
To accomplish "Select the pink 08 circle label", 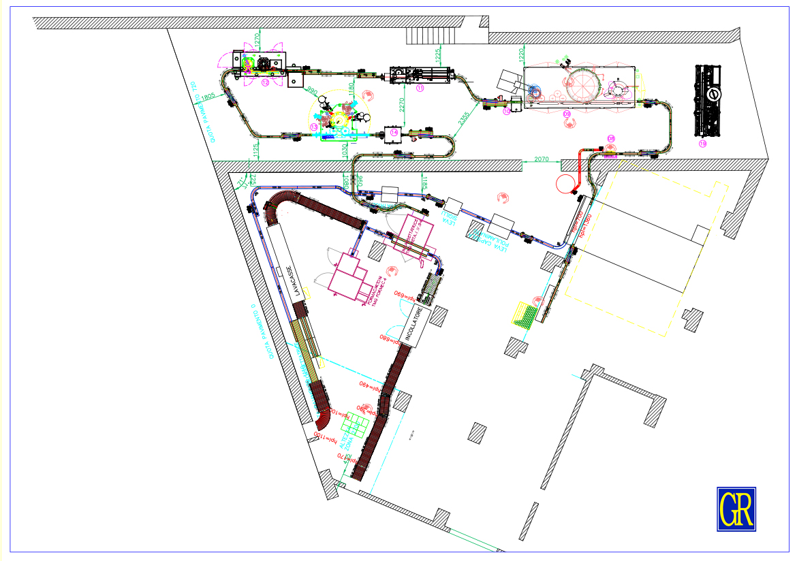I will (611, 138).
